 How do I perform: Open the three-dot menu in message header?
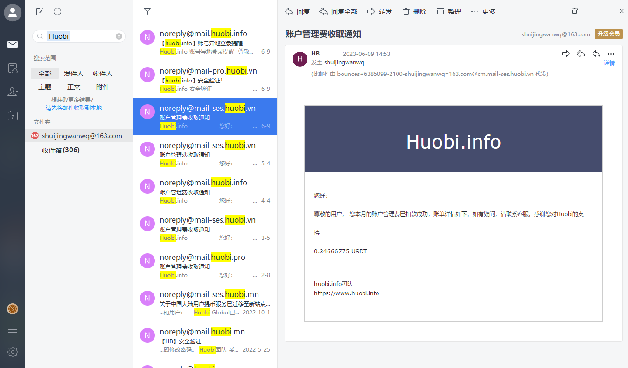(x=611, y=54)
